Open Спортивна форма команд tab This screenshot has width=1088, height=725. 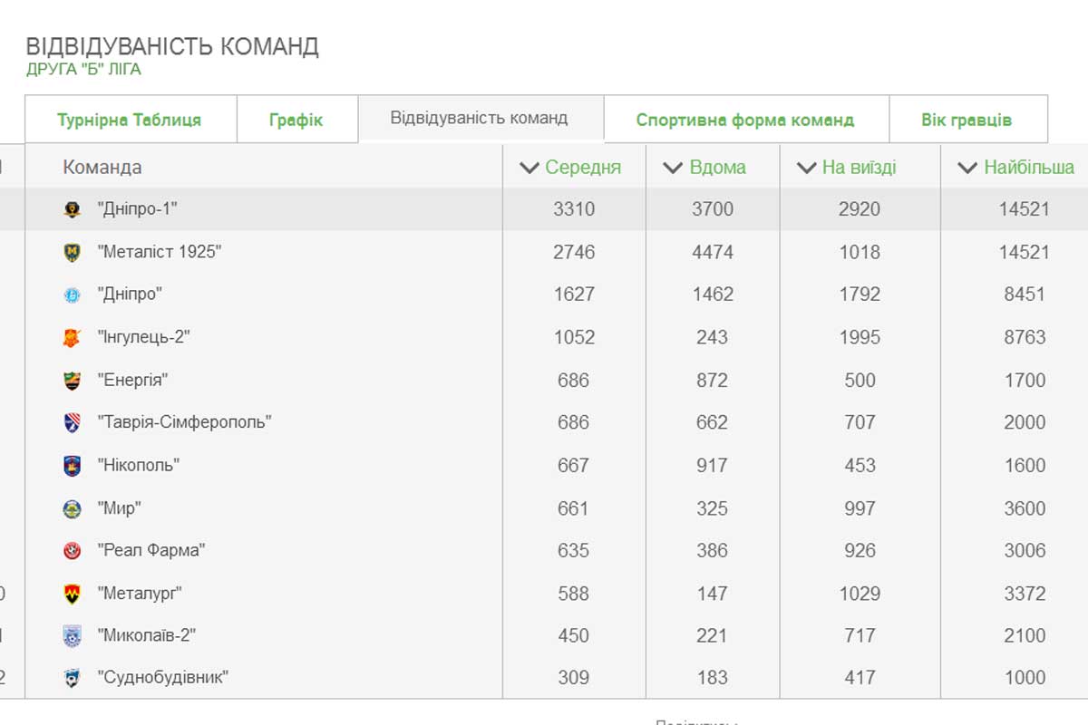[x=744, y=120]
